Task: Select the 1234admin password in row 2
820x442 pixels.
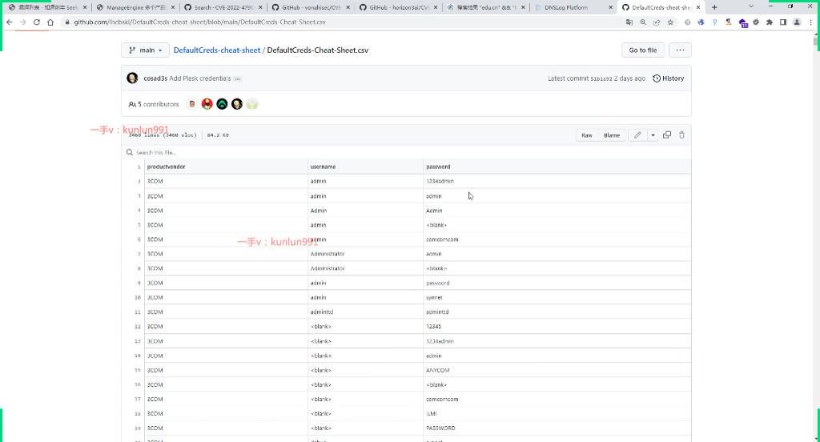Action: point(440,182)
